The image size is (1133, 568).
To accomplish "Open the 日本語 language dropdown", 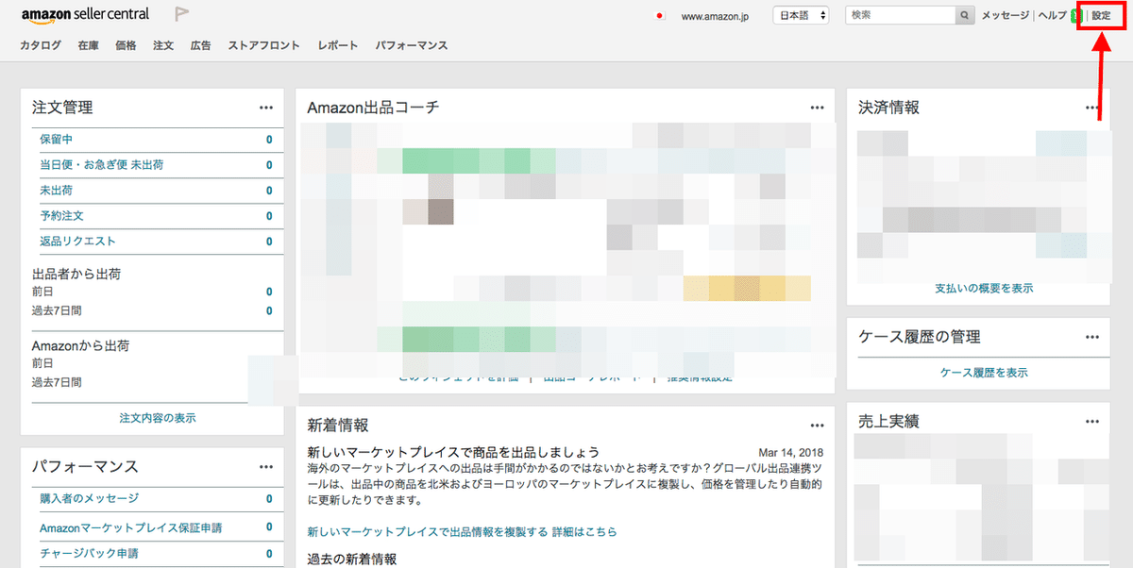I will point(801,14).
